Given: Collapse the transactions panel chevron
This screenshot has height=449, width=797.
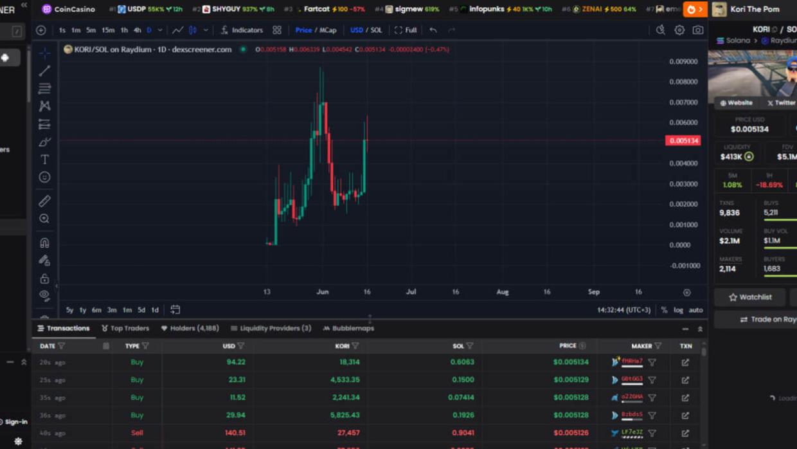Looking at the screenshot, I should pyautogui.click(x=700, y=329).
